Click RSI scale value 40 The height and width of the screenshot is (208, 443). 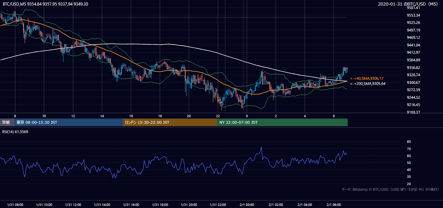pyautogui.click(x=409, y=170)
